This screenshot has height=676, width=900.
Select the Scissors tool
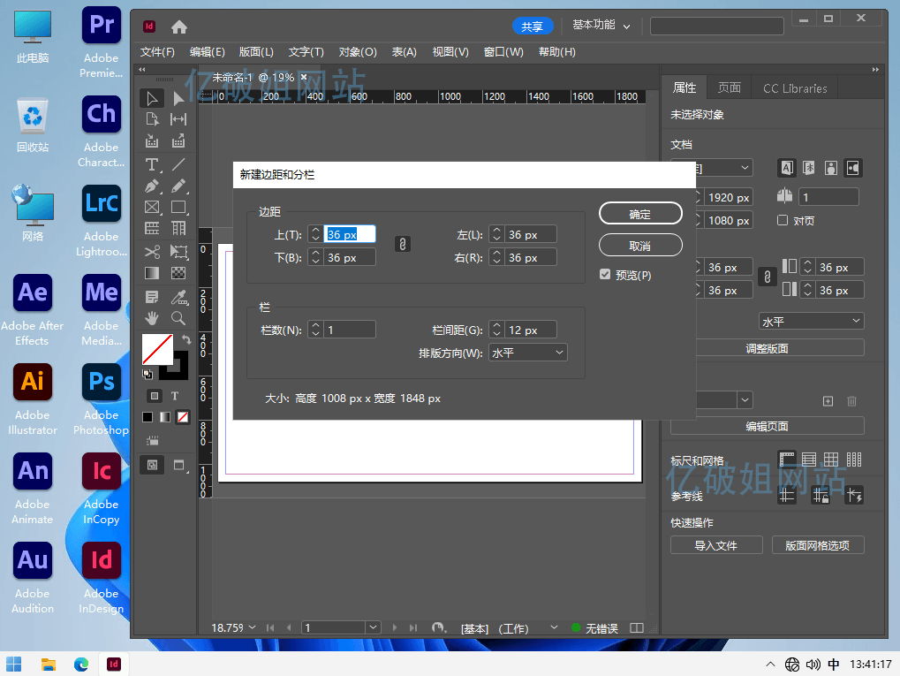tap(152, 252)
